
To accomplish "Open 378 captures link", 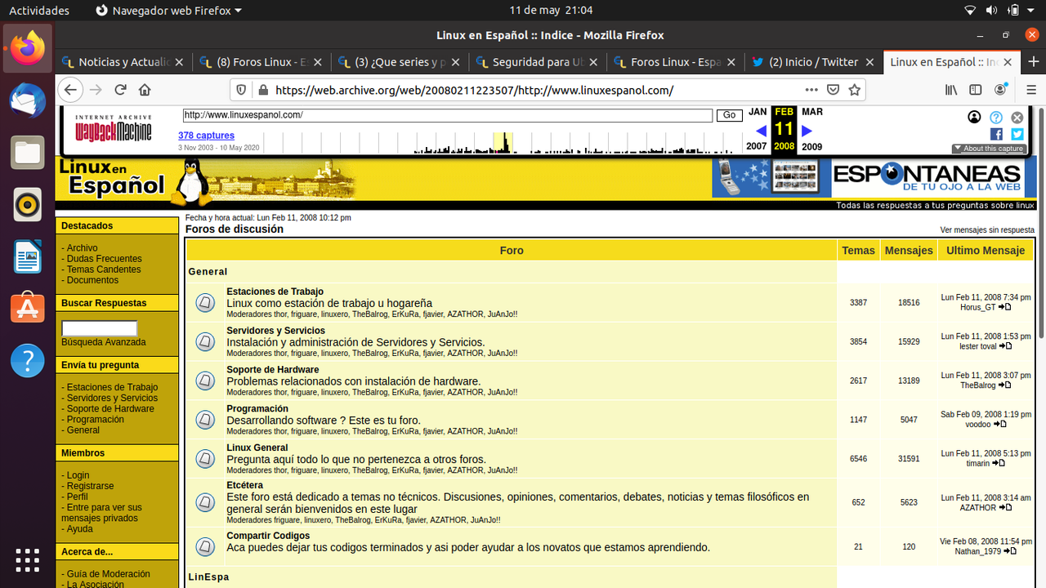I will [x=206, y=136].
